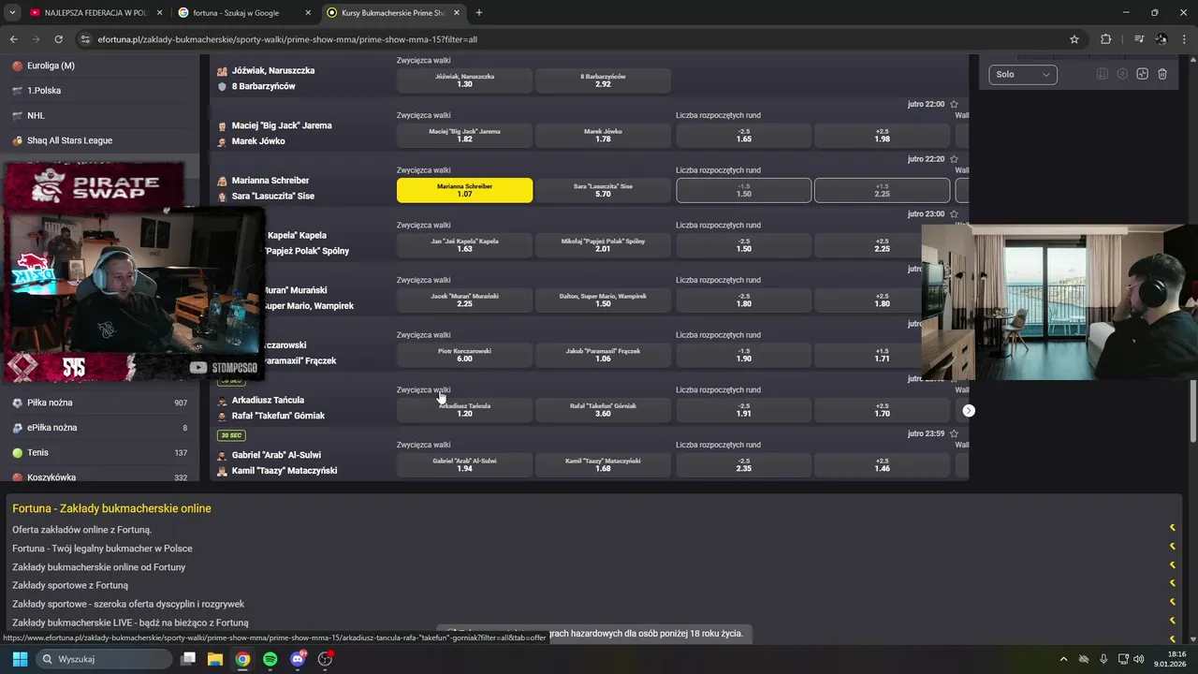Click the browser back arrow
This screenshot has height=674, width=1198.
tap(13, 39)
